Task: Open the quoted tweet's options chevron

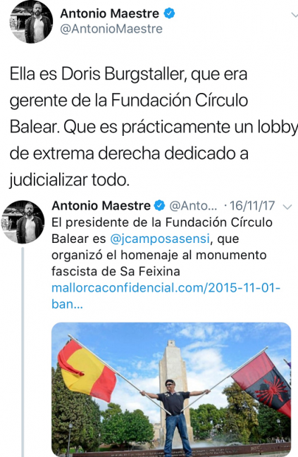Action: point(287,207)
